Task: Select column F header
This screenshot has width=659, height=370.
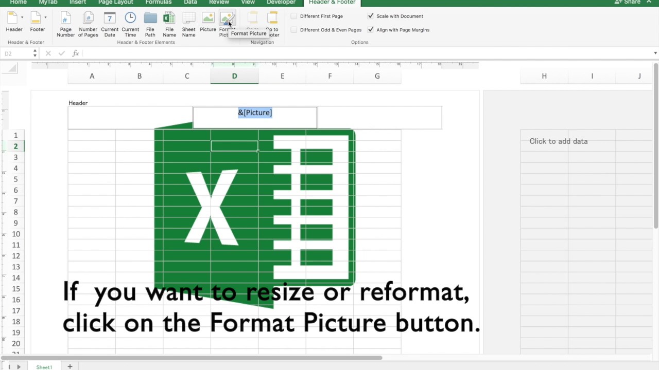Action: click(x=329, y=76)
